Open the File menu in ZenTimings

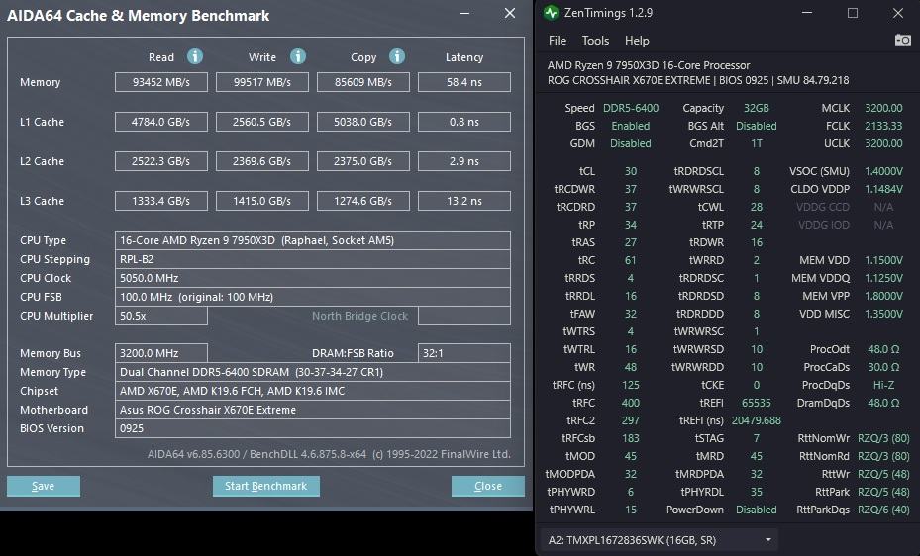click(558, 41)
